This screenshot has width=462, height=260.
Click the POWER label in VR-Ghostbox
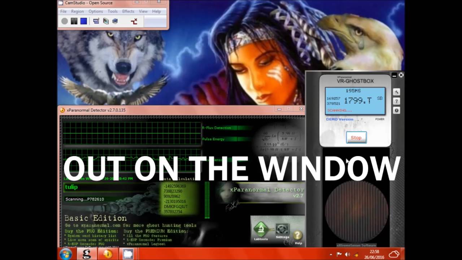pyautogui.click(x=380, y=119)
